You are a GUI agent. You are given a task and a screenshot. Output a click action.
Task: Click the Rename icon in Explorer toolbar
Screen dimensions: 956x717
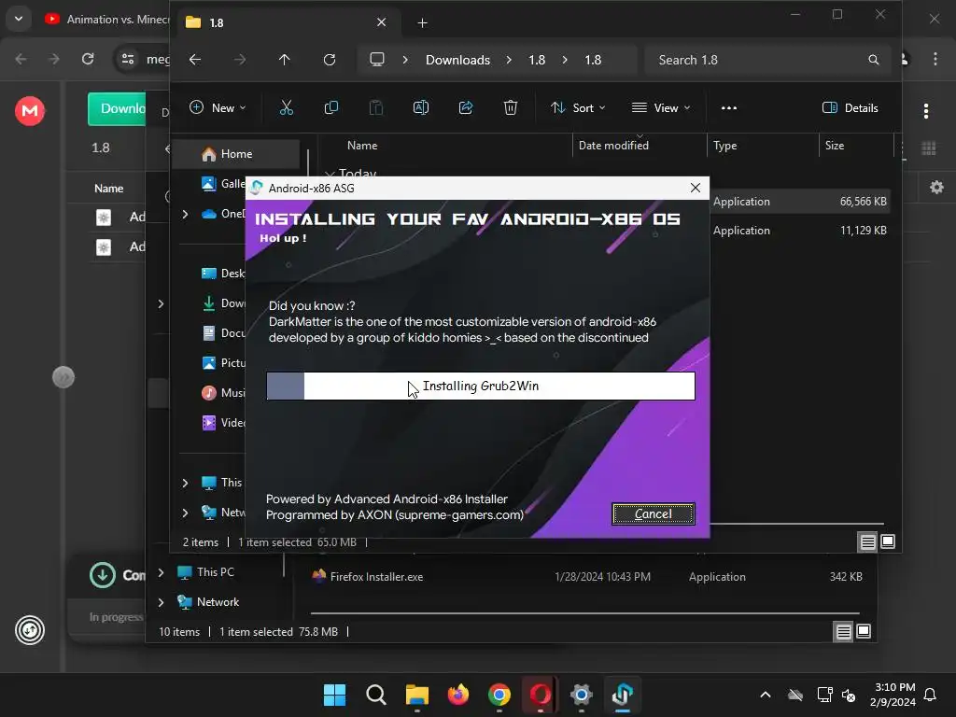tap(421, 108)
